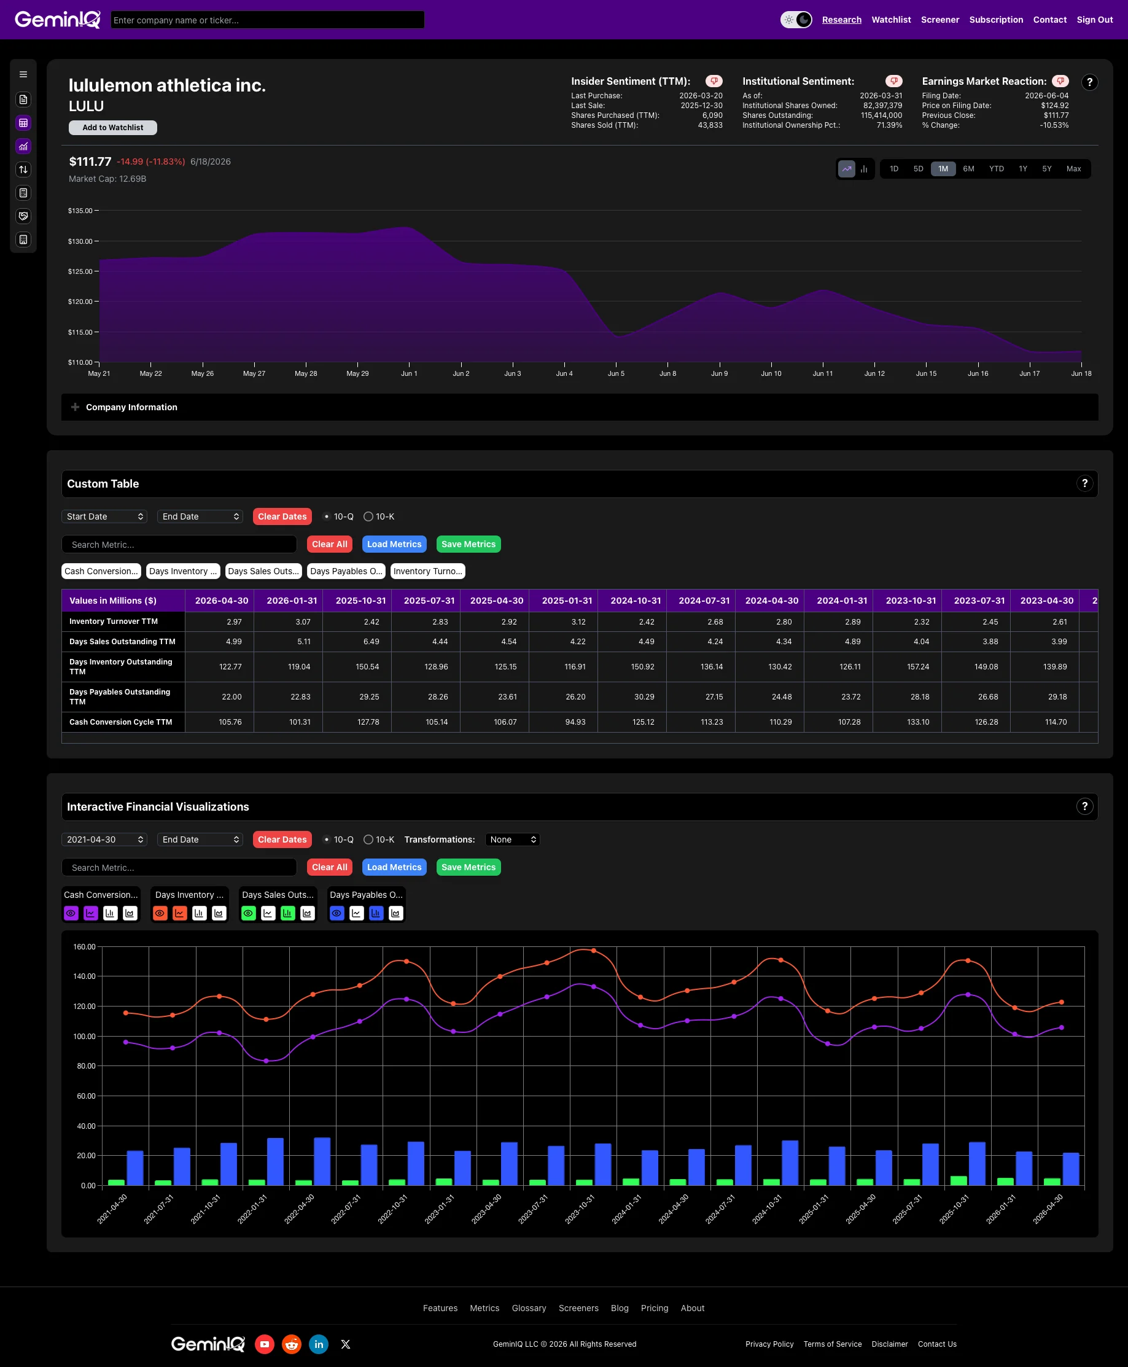
Task: Select 10-Q radio in Custom Table
Action: [x=326, y=516]
